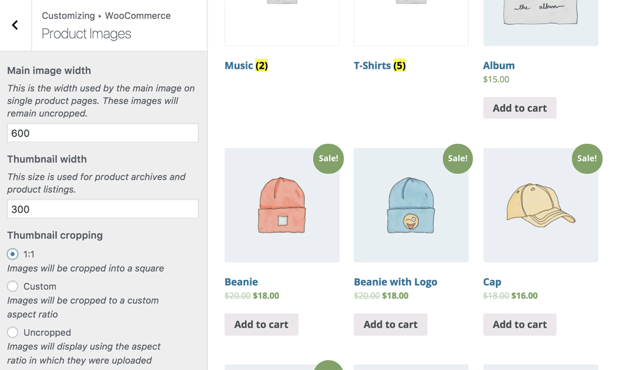Edit the Main image width field
Viewport: 620px width, 370px height.
102,133
